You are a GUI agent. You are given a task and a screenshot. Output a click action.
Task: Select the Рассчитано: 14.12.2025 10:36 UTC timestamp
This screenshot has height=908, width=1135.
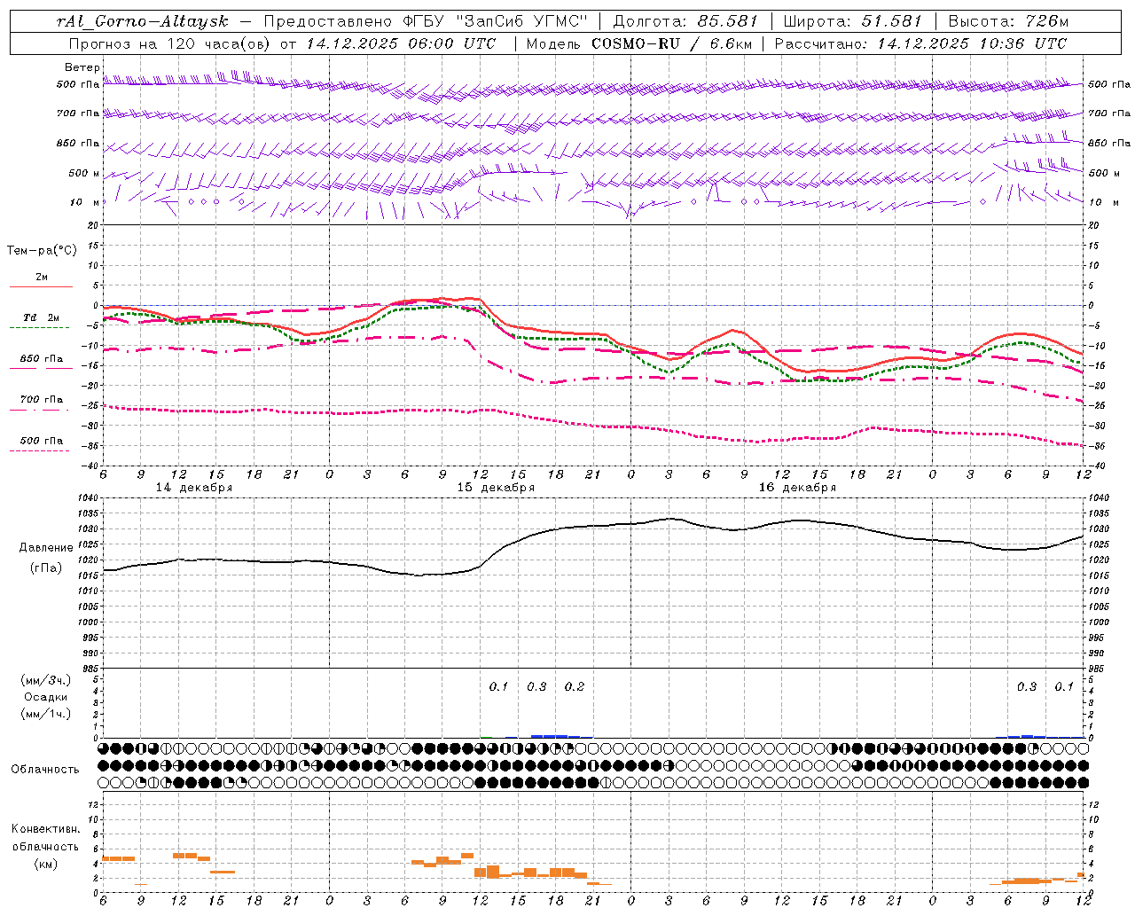click(x=920, y=43)
